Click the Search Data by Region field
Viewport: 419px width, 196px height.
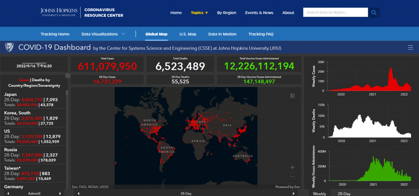[x=336, y=12]
